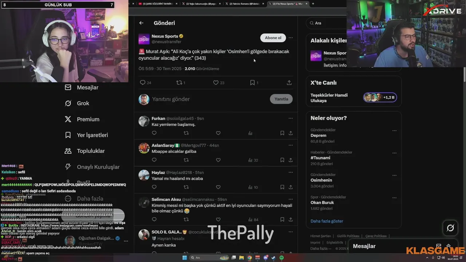Repost the Nexus Sports post
Screen dimensions: 466x262
click(179, 83)
